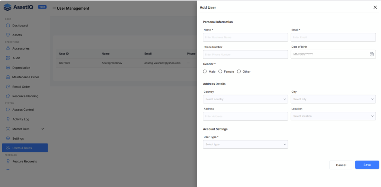Select the Users & Roles menu item
This screenshot has width=381, height=187.
tap(25, 148)
